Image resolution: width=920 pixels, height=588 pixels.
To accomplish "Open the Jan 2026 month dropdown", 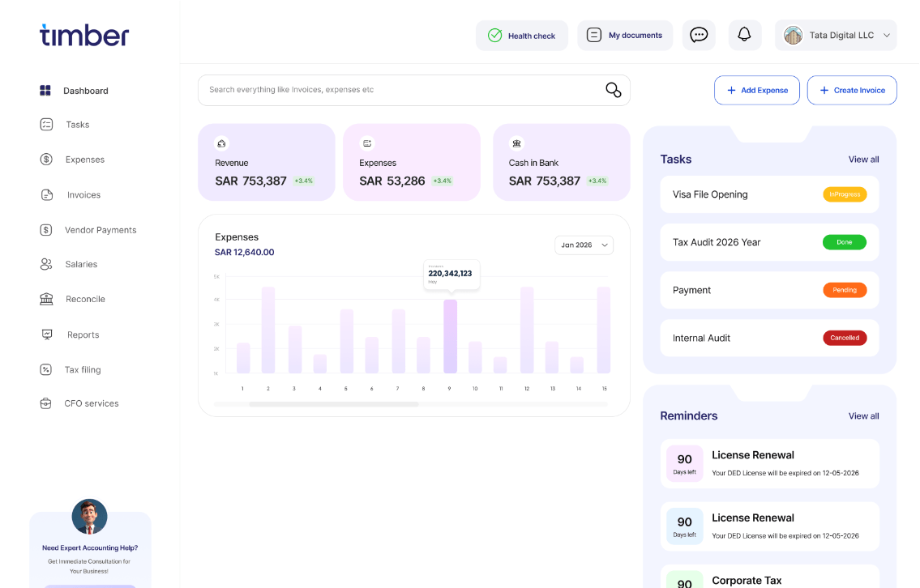I will click(584, 245).
